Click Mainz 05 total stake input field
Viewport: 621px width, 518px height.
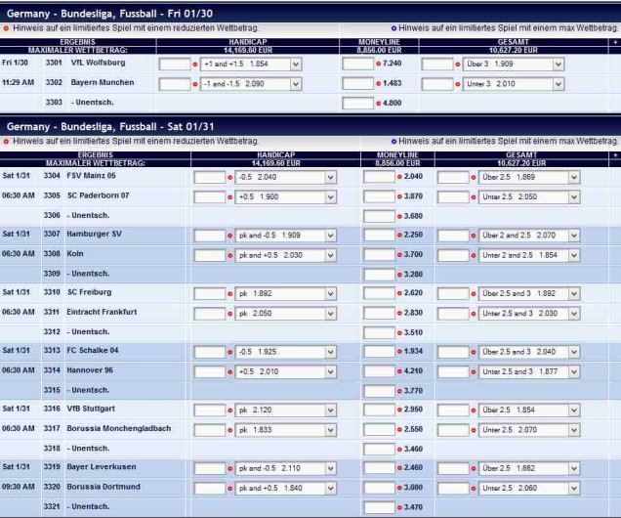pyautogui.click(x=453, y=177)
